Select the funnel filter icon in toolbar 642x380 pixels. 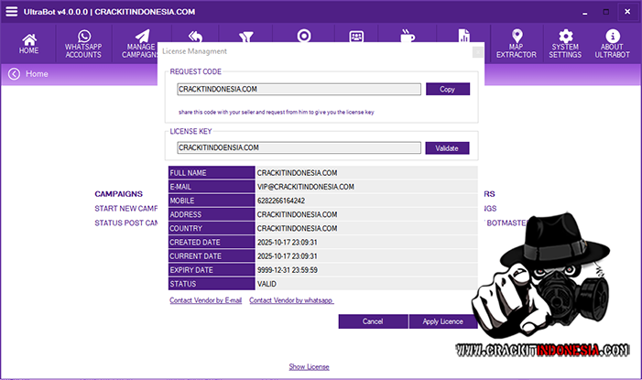click(x=245, y=37)
